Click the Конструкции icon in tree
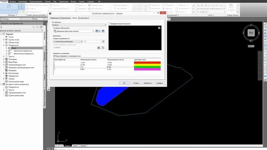Screen dimensions: 267x150 [6, 73]
